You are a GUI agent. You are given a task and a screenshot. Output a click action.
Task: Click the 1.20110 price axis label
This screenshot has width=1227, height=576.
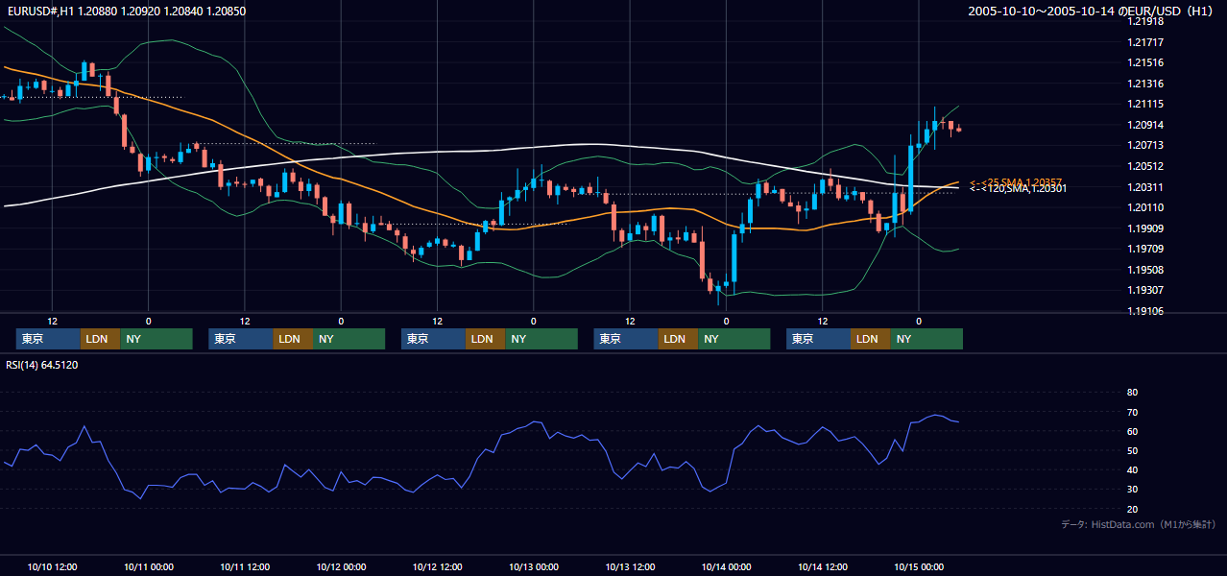click(1146, 207)
